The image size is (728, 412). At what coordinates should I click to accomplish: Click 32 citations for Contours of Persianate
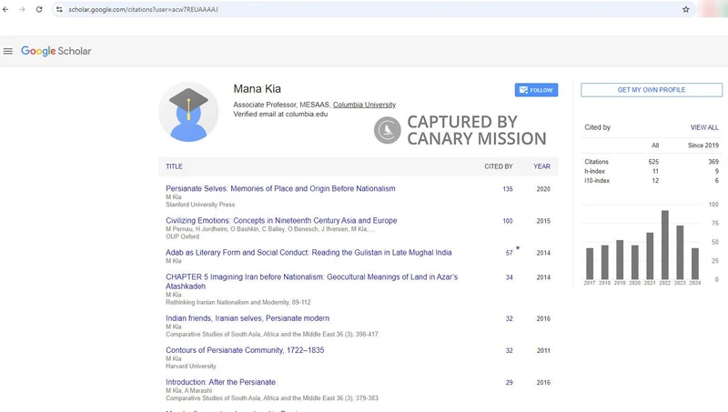509,351
